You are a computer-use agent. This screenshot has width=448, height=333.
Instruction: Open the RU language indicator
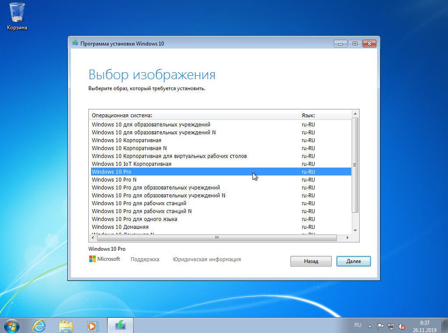tap(358, 325)
